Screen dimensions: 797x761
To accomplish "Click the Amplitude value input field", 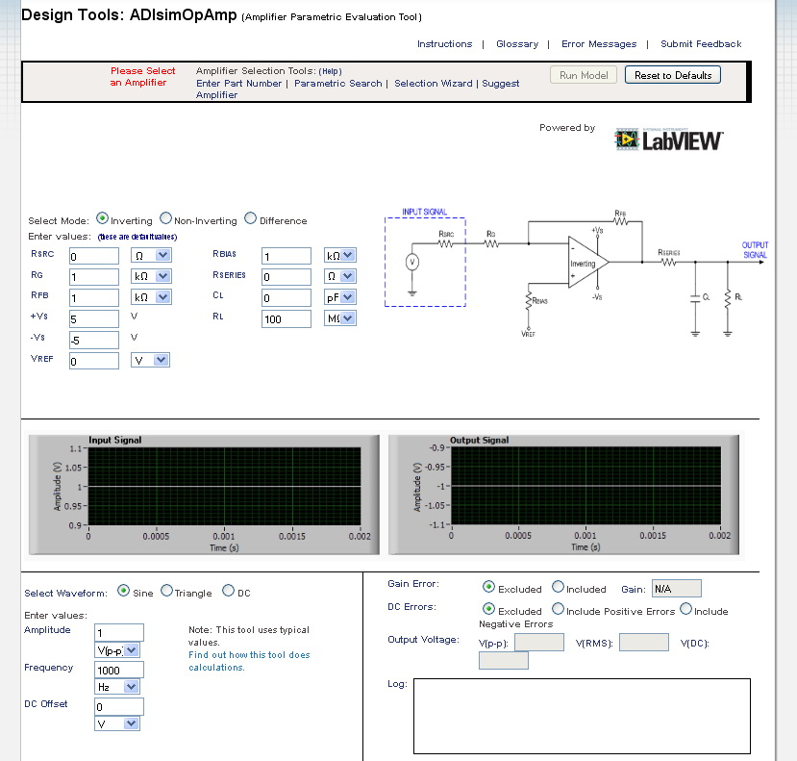I will coord(119,632).
